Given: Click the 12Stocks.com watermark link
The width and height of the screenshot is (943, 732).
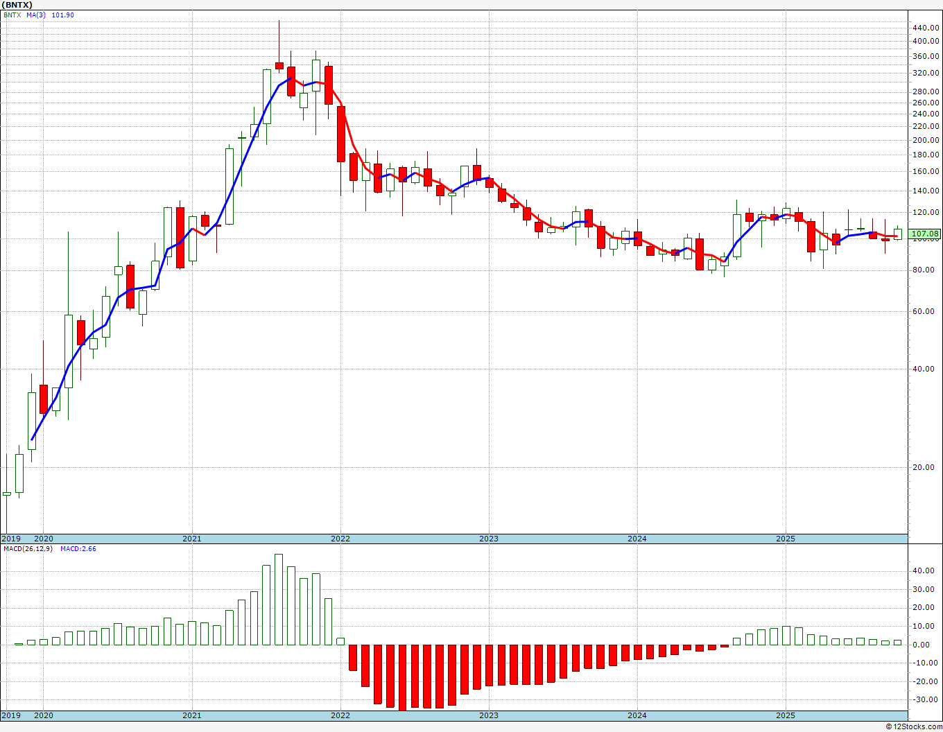Looking at the screenshot, I should pyautogui.click(x=912, y=726).
